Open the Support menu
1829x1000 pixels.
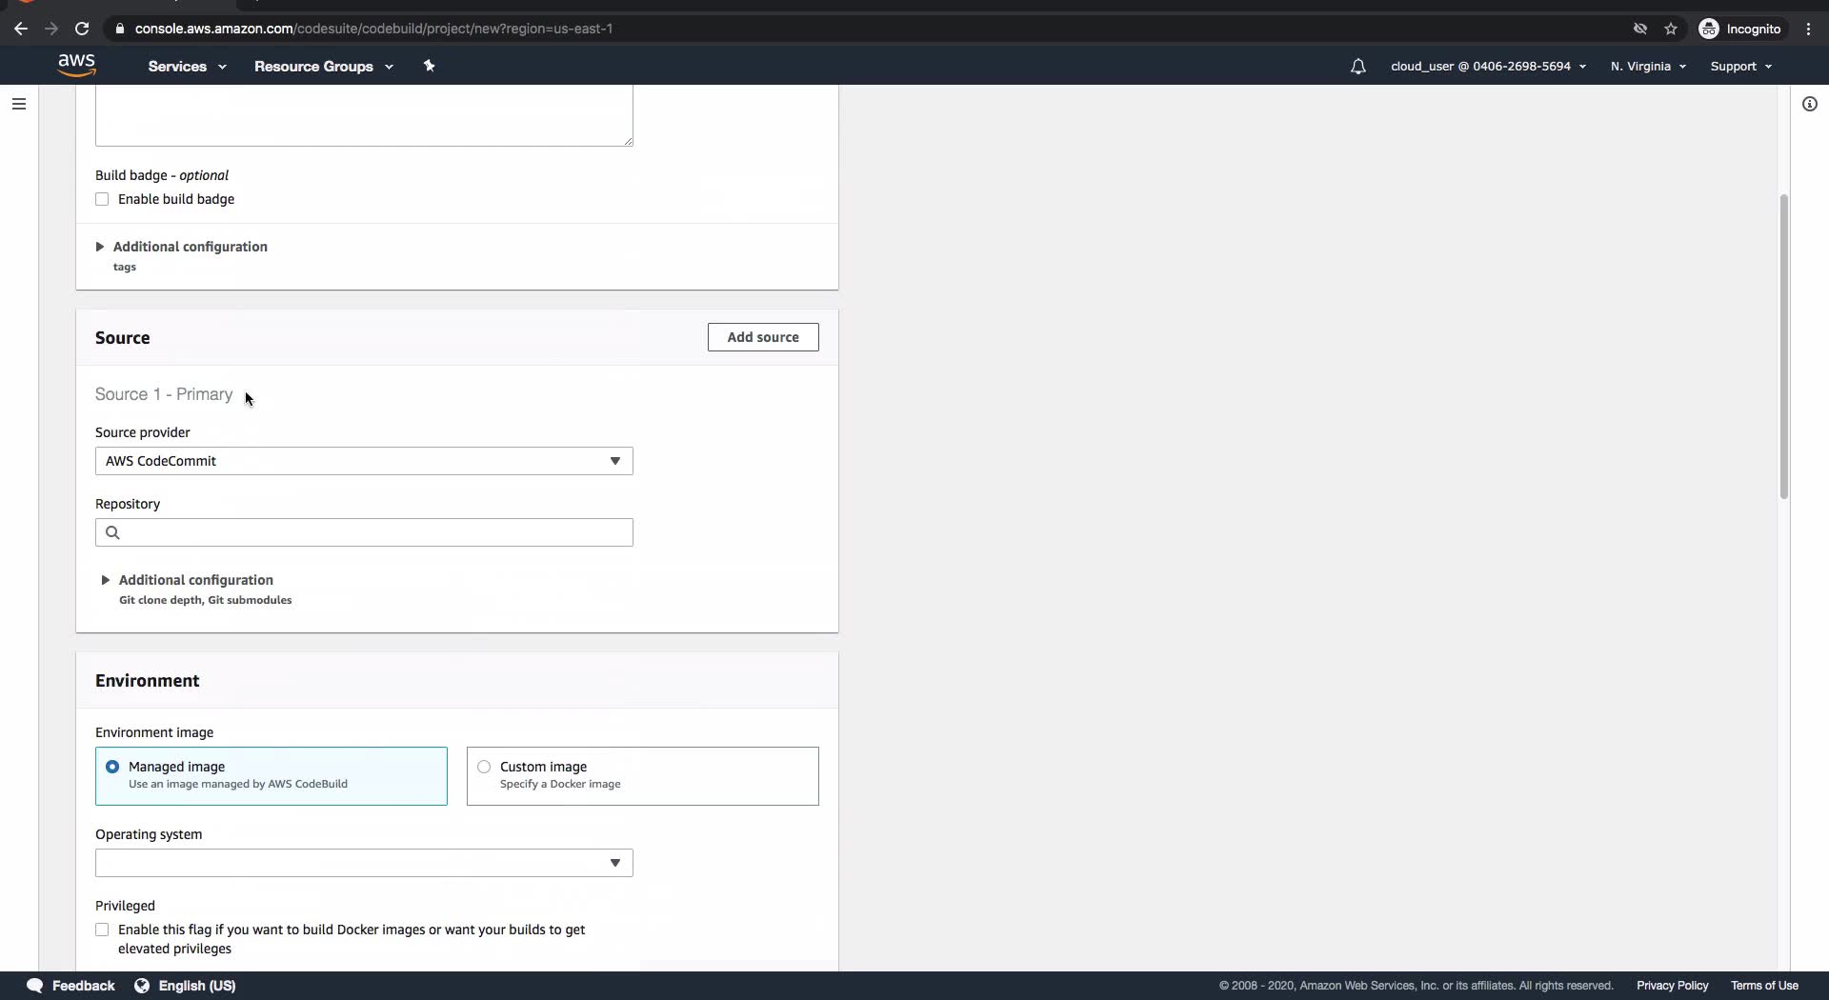pyautogui.click(x=1740, y=66)
